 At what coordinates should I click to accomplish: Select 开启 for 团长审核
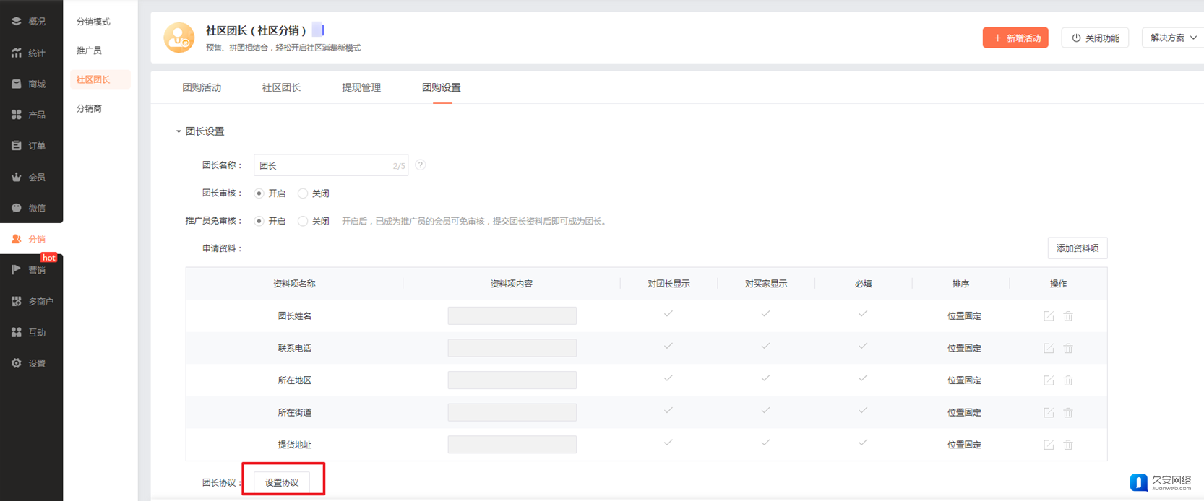point(259,193)
